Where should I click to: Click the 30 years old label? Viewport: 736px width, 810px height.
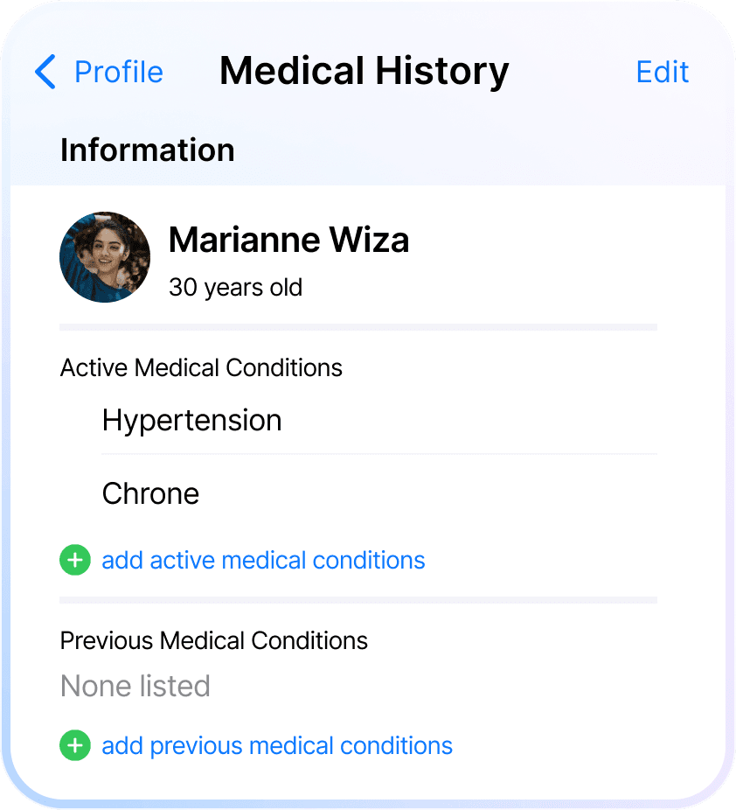tap(235, 287)
